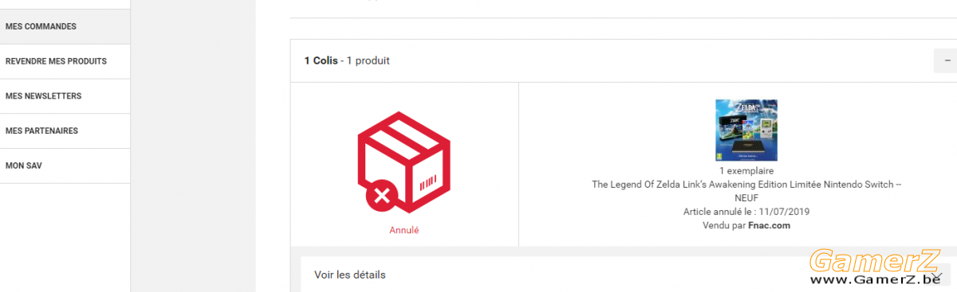Select MES NEWSLETTERS in the sidebar

tap(65, 96)
